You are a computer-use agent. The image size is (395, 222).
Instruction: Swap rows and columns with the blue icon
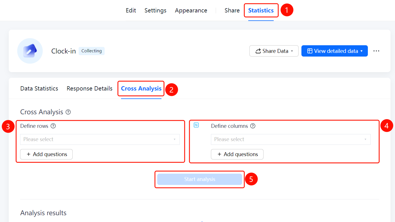(x=196, y=125)
